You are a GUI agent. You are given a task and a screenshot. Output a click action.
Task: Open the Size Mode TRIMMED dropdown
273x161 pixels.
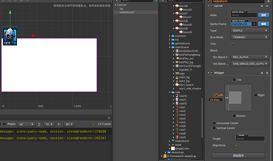click(x=250, y=37)
